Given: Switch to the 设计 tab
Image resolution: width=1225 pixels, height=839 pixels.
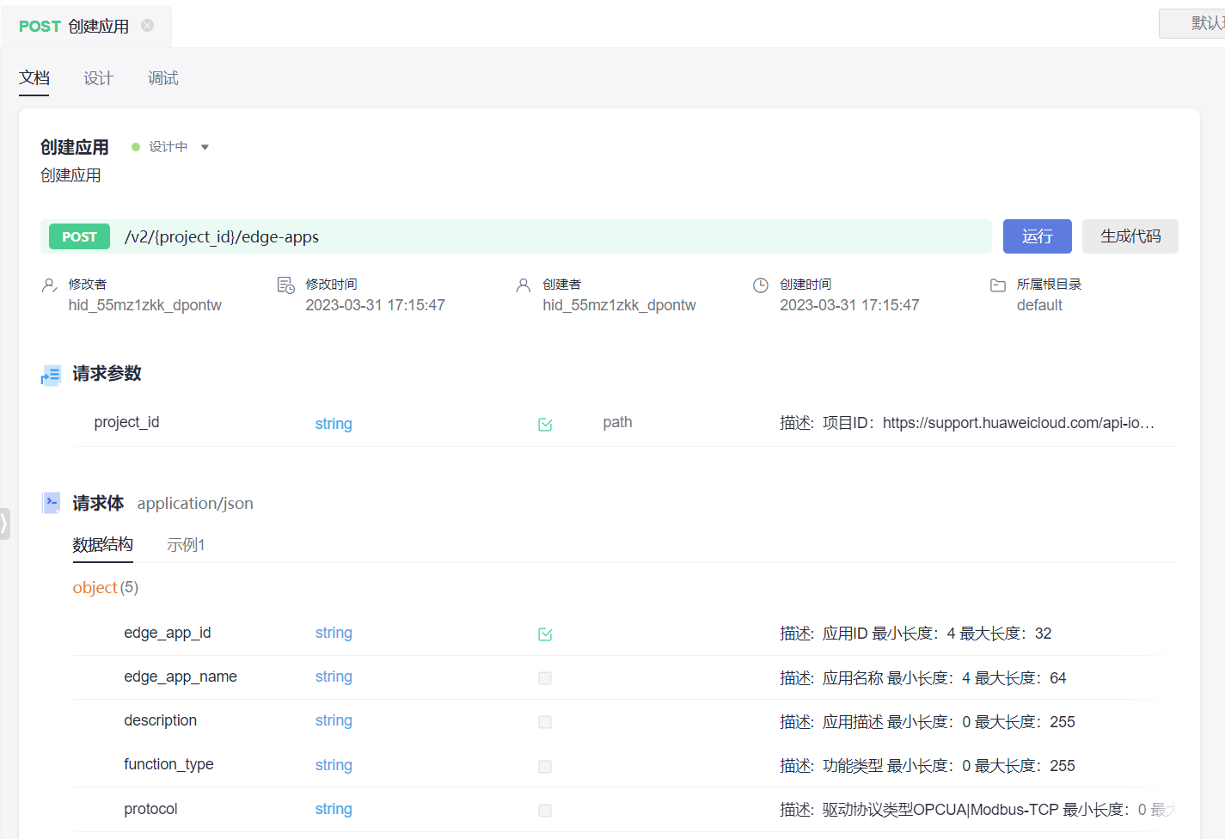Looking at the screenshot, I should tap(98, 78).
